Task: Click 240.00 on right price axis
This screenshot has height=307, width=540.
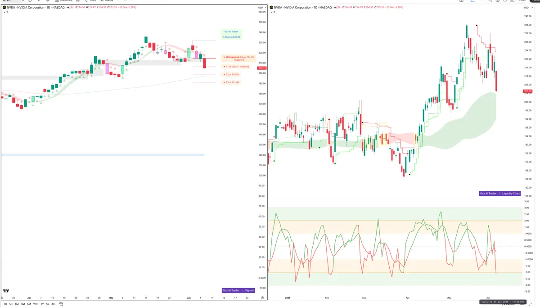Action: (x=527, y=16)
